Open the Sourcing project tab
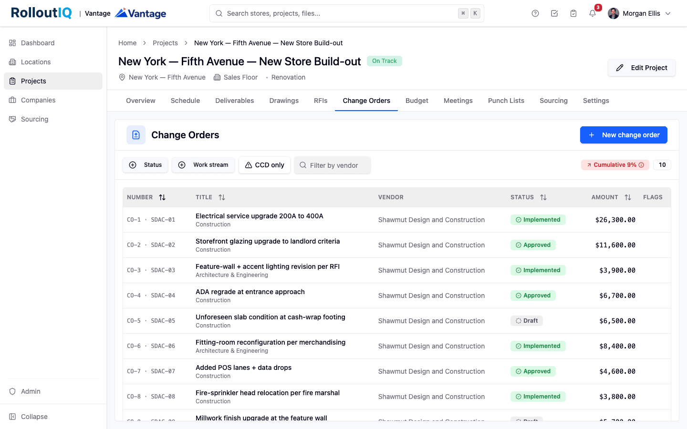687x429 pixels. [x=553, y=101]
